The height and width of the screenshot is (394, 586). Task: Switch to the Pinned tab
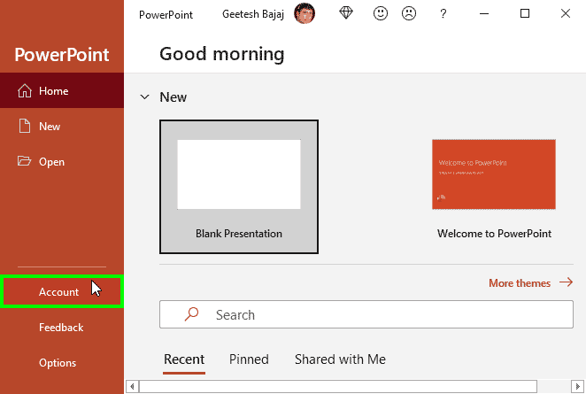point(249,359)
